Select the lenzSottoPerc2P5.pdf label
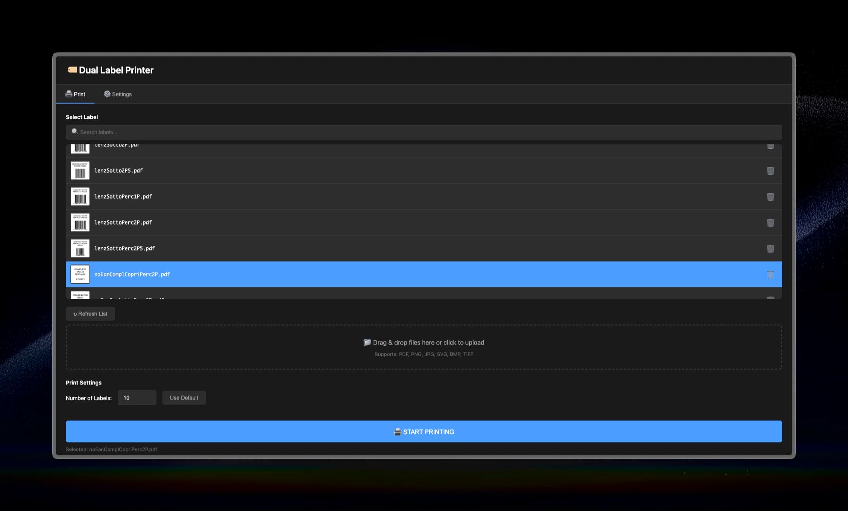Screen dimensions: 848x511 424,249
